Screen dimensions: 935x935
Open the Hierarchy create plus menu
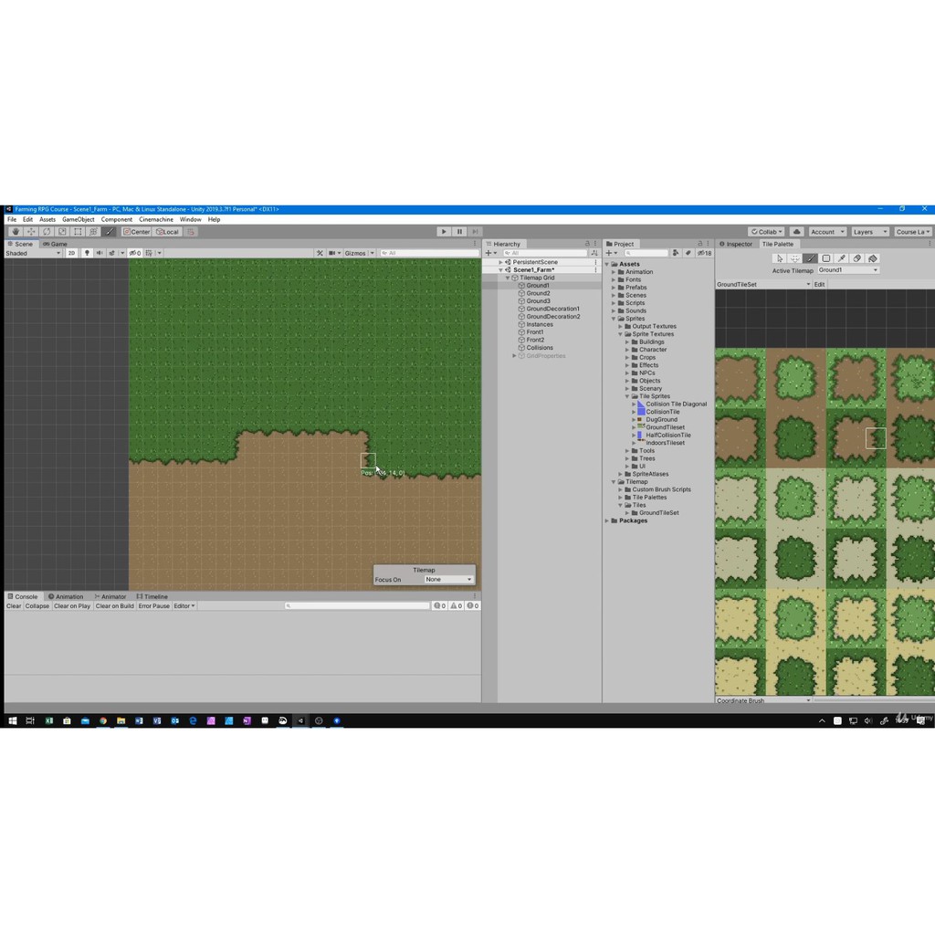click(x=490, y=253)
